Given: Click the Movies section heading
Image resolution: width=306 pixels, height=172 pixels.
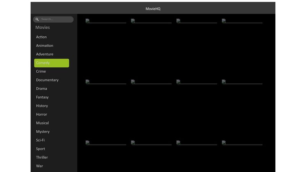Looking at the screenshot, I should [x=42, y=28].
